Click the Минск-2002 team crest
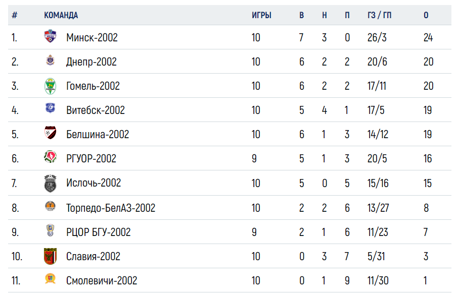 point(50,36)
